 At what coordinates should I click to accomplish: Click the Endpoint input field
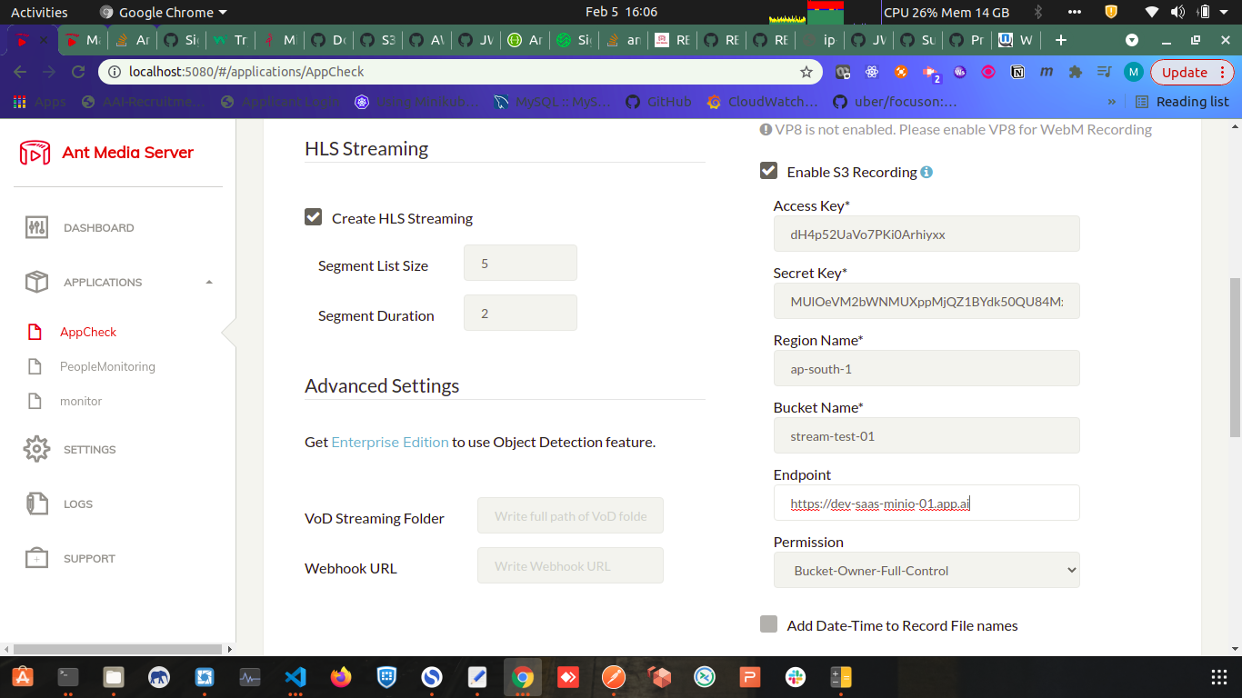[926, 503]
